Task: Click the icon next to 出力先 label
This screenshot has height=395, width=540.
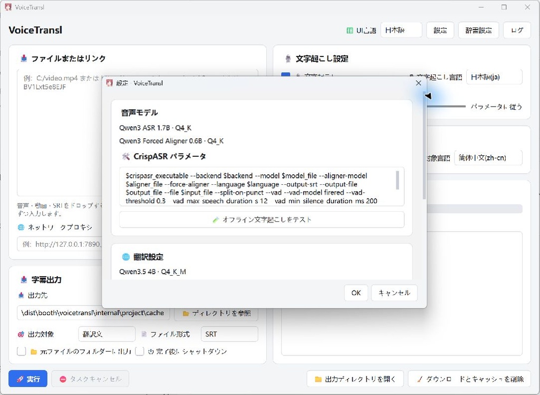Action: click(x=21, y=295)
